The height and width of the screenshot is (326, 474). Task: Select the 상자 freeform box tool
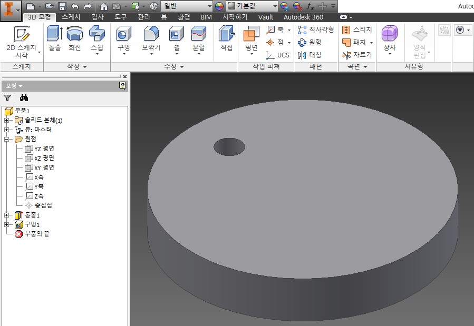click(390, 40)
